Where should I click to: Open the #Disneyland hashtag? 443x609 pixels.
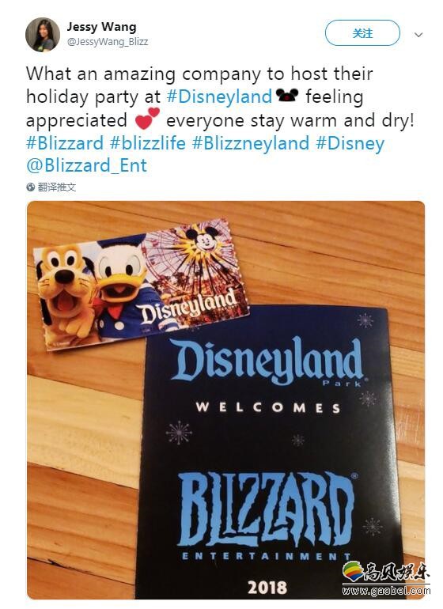pyautogui.click(x=219, y=96)
